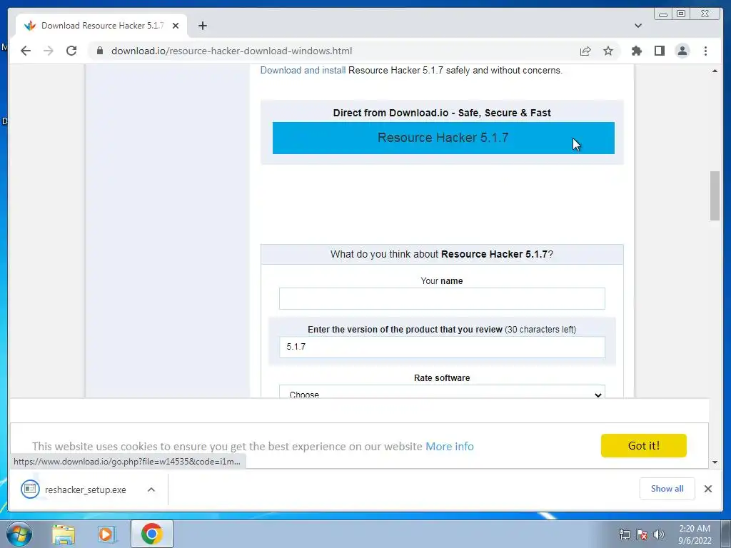Accept cookies with Got it! button

643,445
